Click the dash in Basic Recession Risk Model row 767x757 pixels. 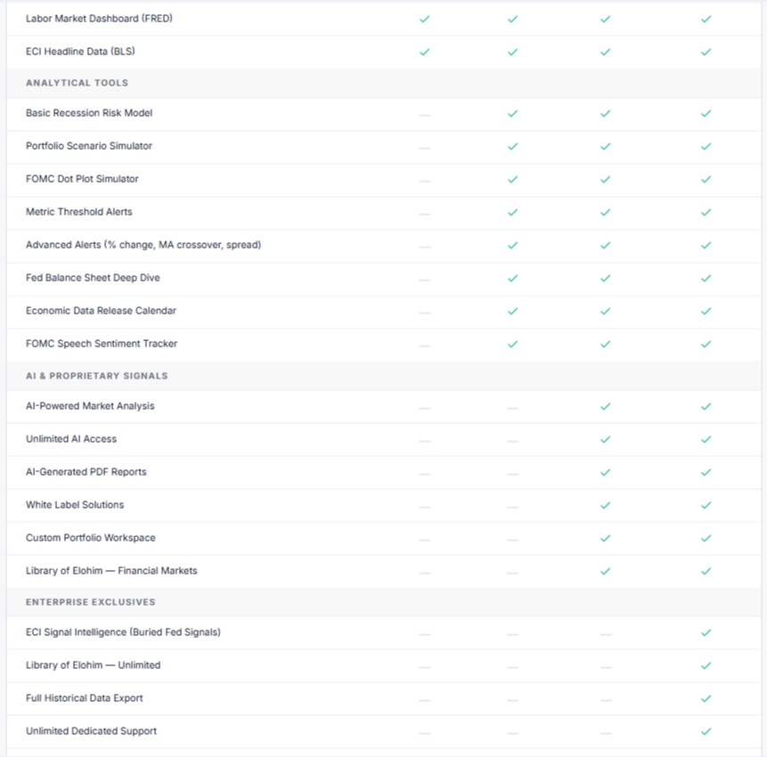click(x=425, y=115)
